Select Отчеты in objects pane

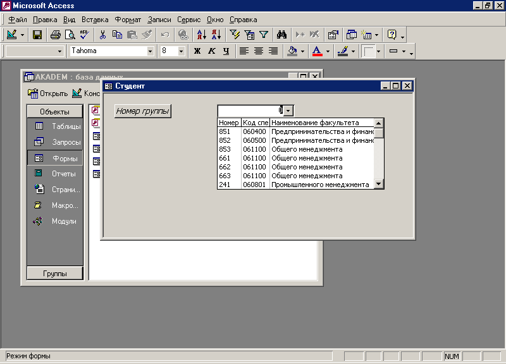pyautogui.click(x=55, y=174)
